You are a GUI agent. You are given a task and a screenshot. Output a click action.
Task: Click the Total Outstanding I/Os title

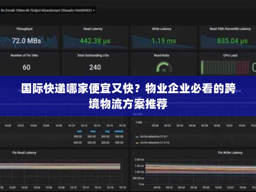point(93,55)
